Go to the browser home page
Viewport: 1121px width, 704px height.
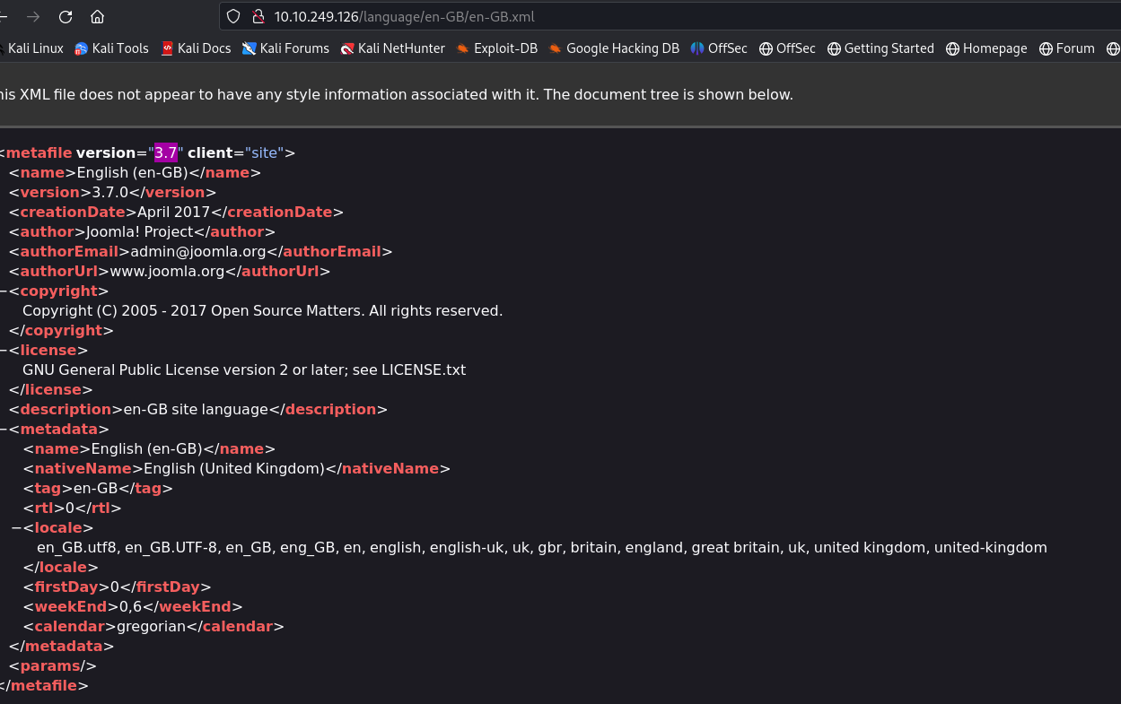click(97, 17)
